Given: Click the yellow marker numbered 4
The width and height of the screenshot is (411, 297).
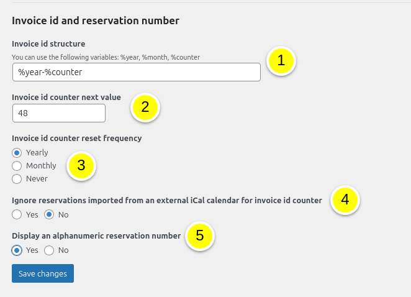Looking at the screenshot, I should 345,200.
